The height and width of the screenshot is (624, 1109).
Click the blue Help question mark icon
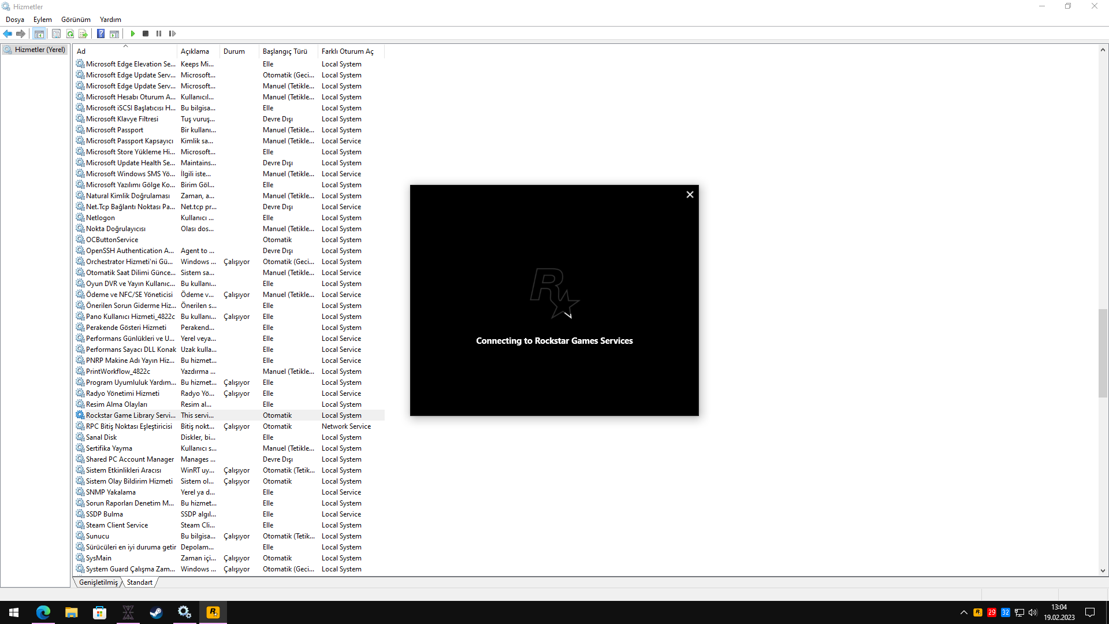click(x=101, y=34)
